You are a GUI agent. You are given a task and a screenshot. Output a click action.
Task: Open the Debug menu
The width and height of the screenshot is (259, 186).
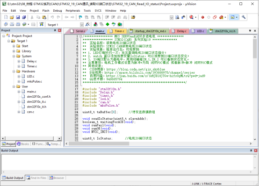(58, 11)
